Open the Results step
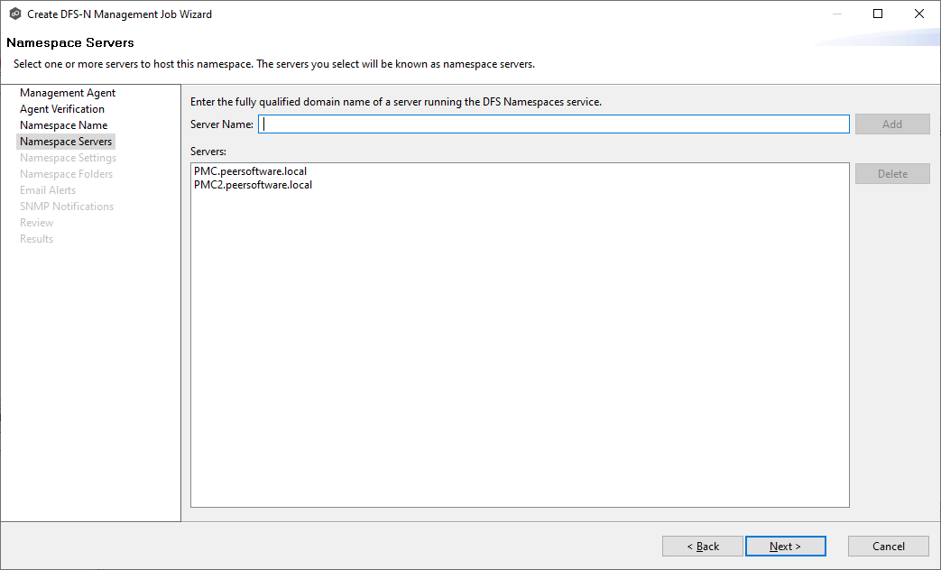The height and width of the screenshot is (570, 941). (x=37, y=239)
